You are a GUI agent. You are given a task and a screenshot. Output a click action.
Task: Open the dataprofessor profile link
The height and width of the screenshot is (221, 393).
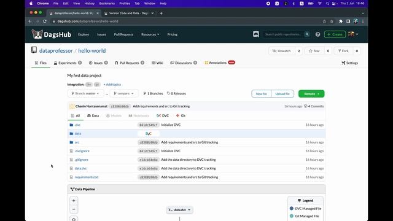56,50
